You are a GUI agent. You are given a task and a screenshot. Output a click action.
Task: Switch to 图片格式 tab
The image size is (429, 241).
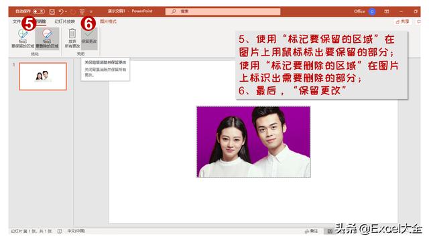click(108, 21)
